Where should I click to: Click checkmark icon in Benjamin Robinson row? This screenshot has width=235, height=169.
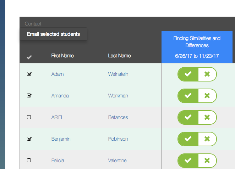188,139
